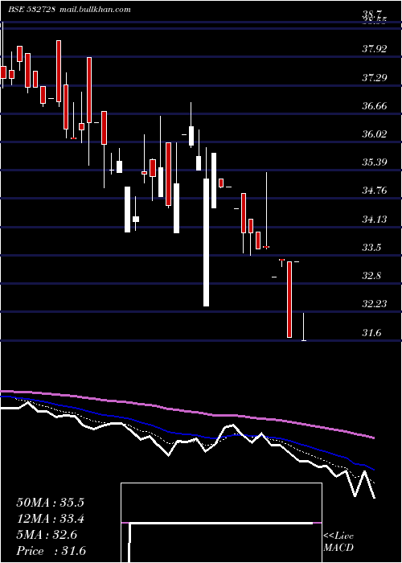Click the 50MA : 35.5 readout
Screen dimensions: 402x563
coord(50,503)
